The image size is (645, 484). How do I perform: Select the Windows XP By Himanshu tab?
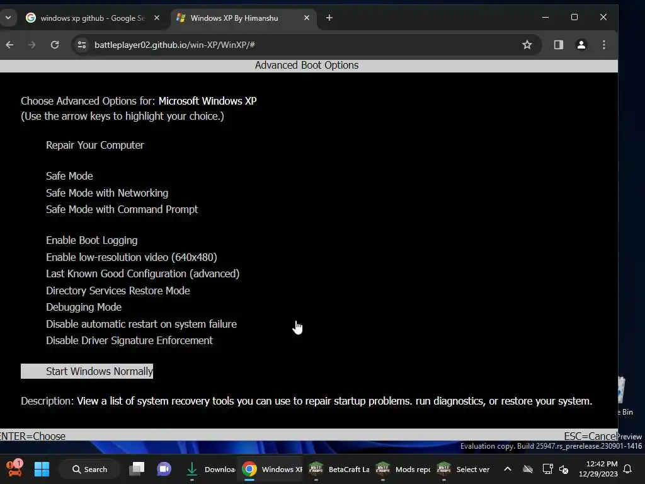(x=243, y=18)
